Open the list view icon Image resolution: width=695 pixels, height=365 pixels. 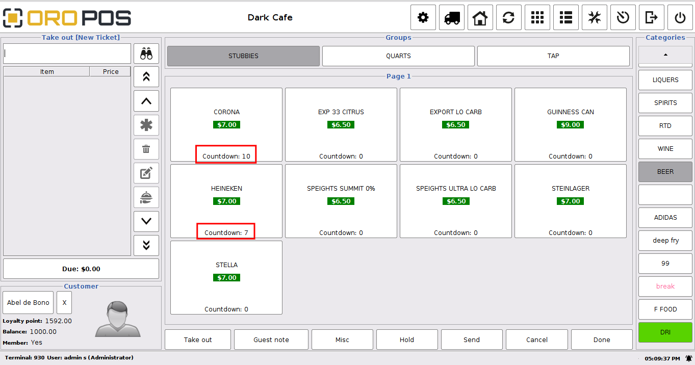(565, 18)
